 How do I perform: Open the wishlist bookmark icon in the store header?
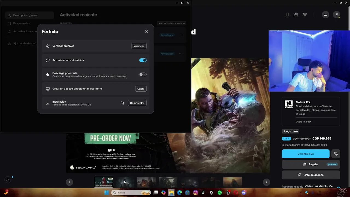[x=287, y=15]
